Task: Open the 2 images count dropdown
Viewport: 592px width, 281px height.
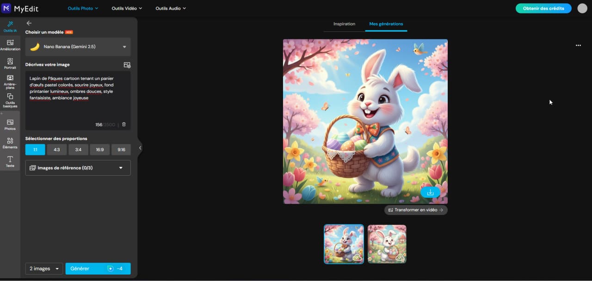Action: [44, 269]
